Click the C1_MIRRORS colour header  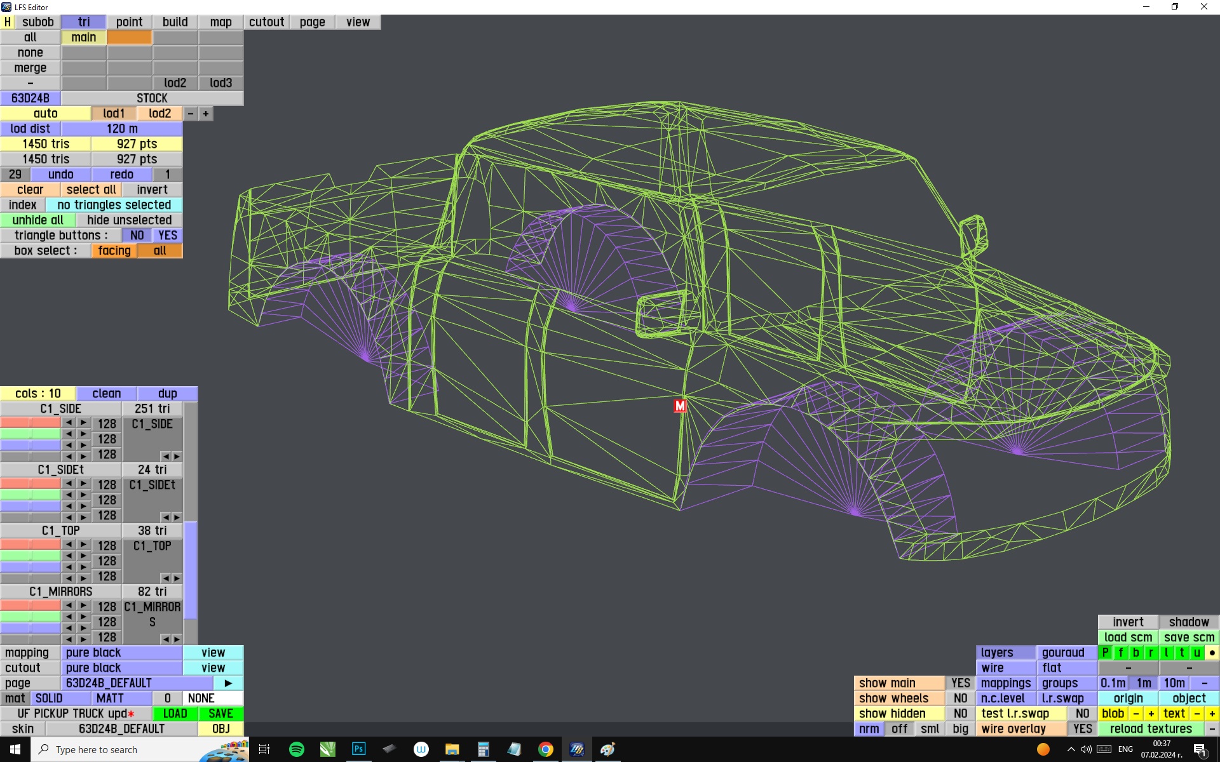point(61,592)
